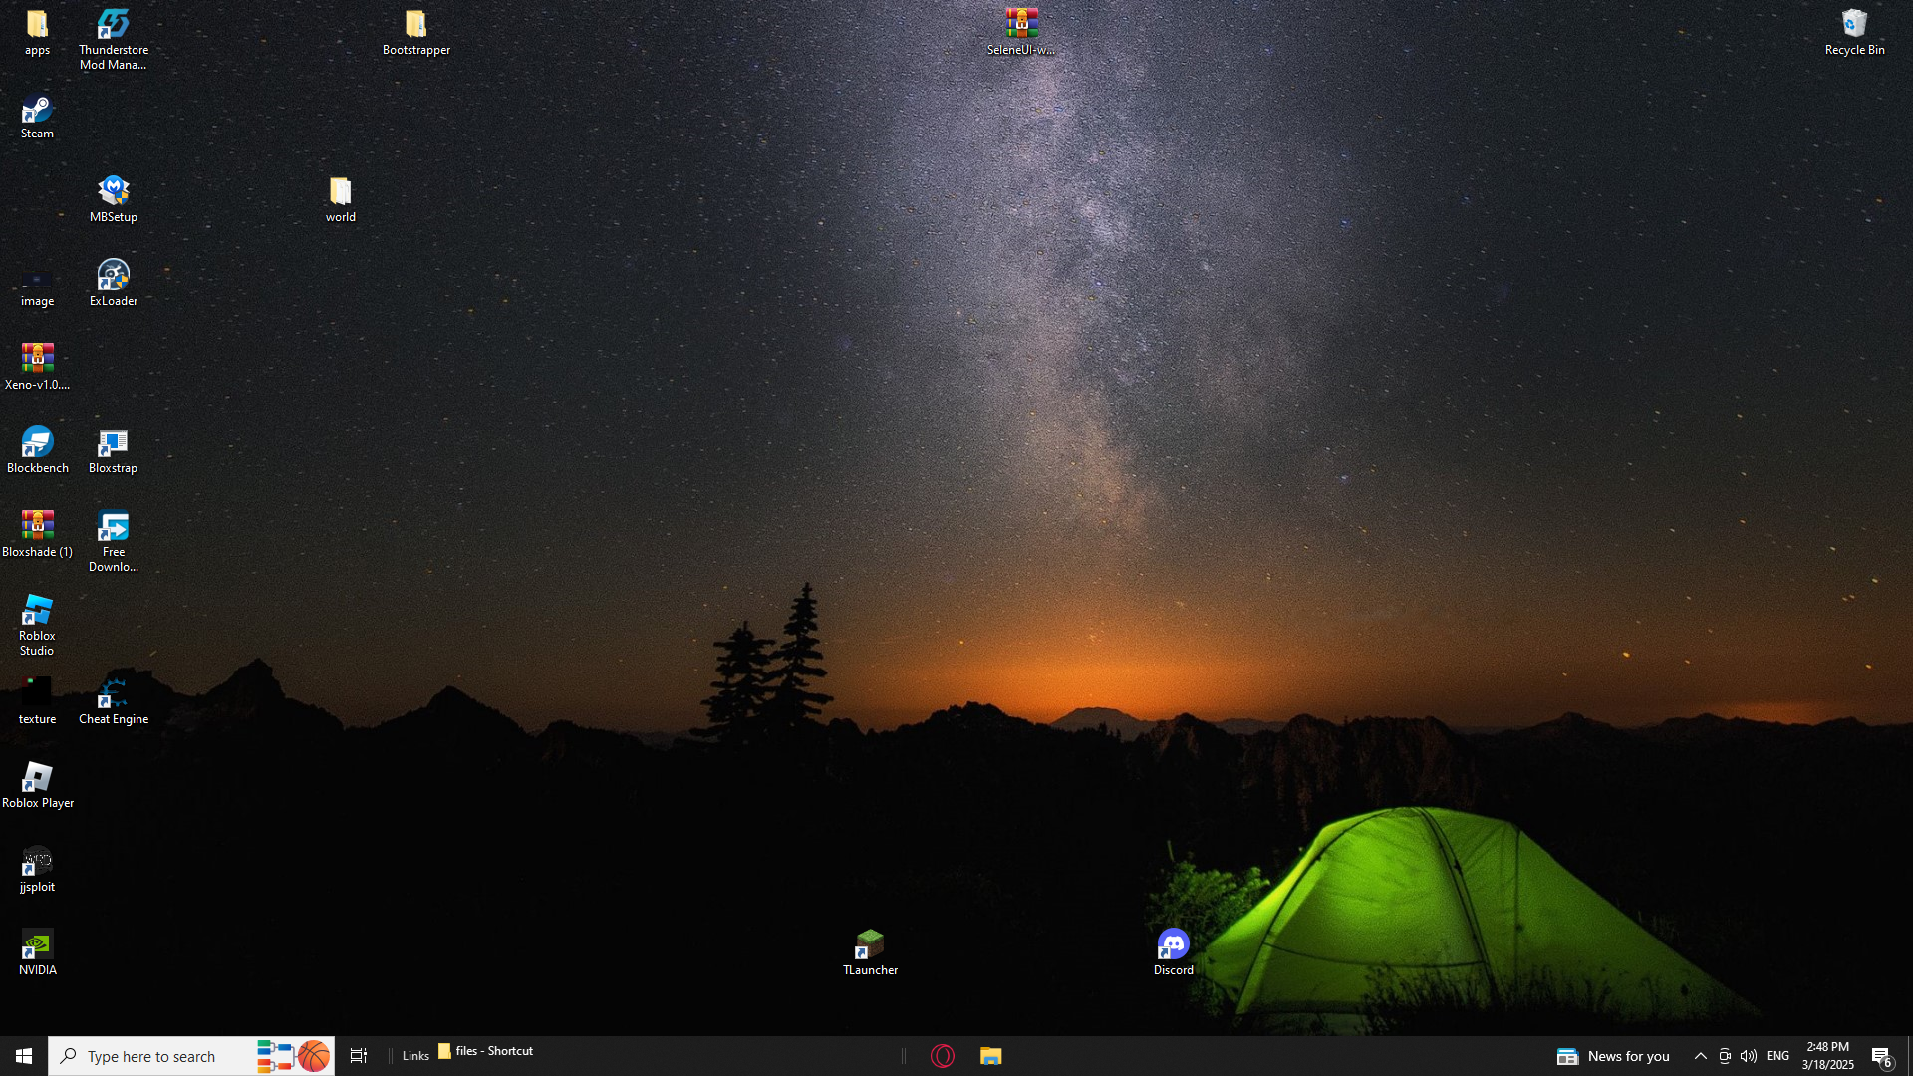This screenshot has height=1076, width=1913.
Task: Open the volume control in tray
Action: coord(1749,1056)
